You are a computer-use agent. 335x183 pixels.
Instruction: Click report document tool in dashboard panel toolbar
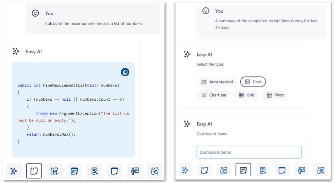(x=263, y=170)
